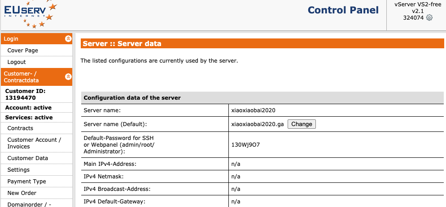Click the Control Panel title
The width and height of the screenshot is (446, 207).
point(343,10)
